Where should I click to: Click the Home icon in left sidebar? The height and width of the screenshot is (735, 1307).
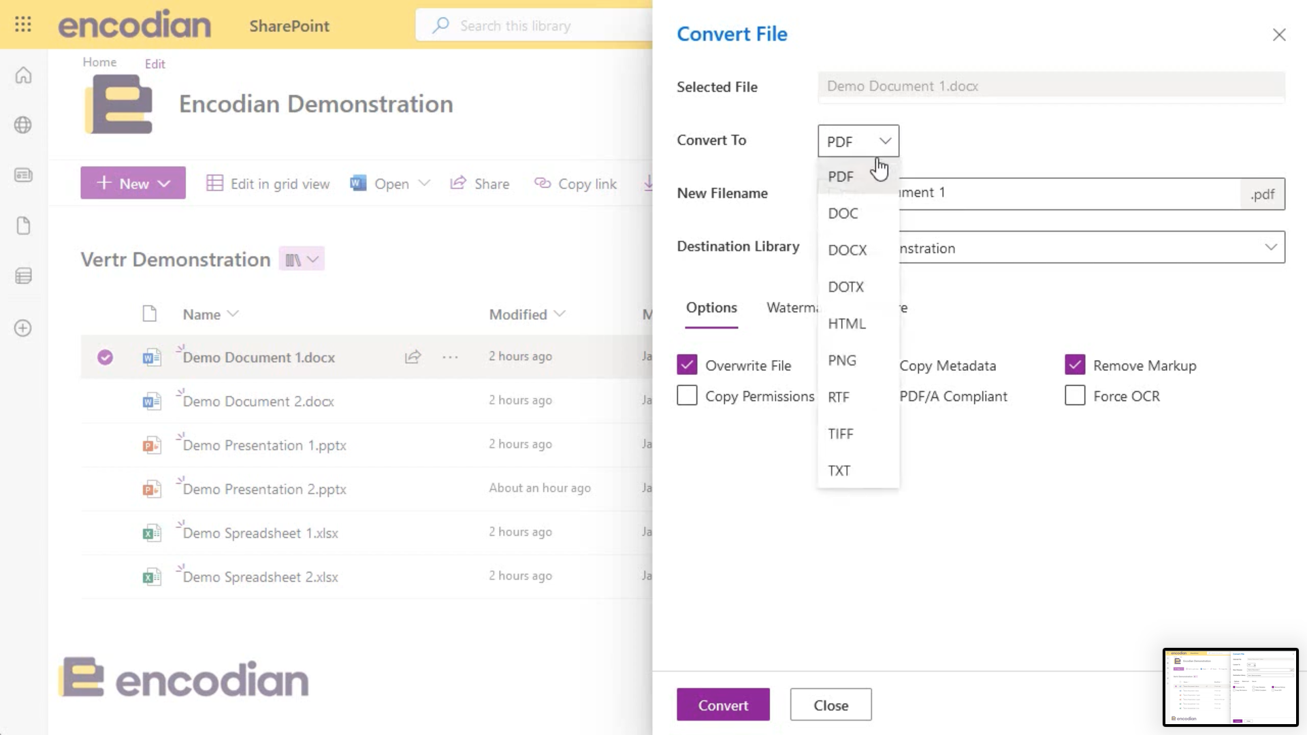click(23, 75)
